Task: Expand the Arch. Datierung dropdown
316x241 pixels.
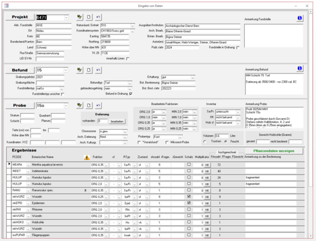Action: 125,137
